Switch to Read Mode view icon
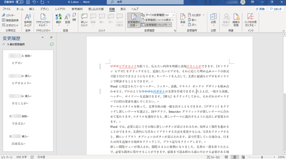The image size is (286, 159). point(226,157)
